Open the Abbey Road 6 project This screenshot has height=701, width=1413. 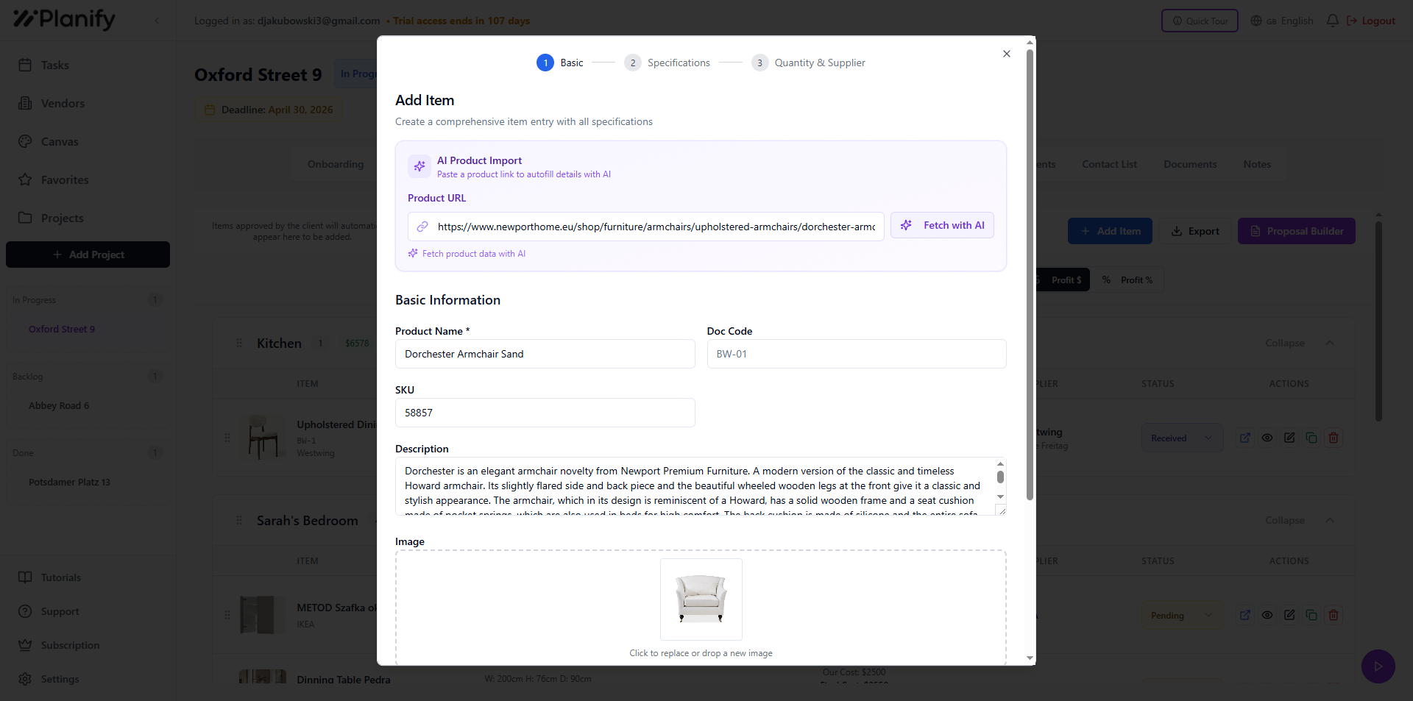pos(59,405)
